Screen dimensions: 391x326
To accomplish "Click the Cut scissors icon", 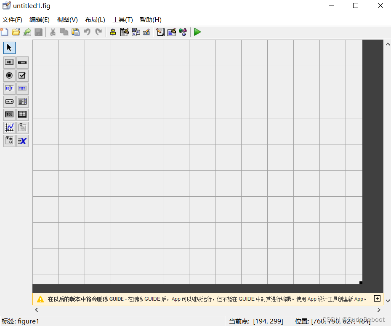I will point(53,32).
